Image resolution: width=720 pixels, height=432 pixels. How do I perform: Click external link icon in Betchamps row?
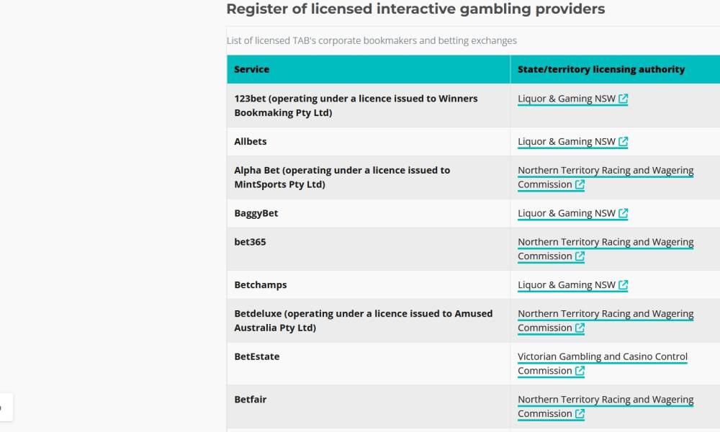tap(624, 285)
